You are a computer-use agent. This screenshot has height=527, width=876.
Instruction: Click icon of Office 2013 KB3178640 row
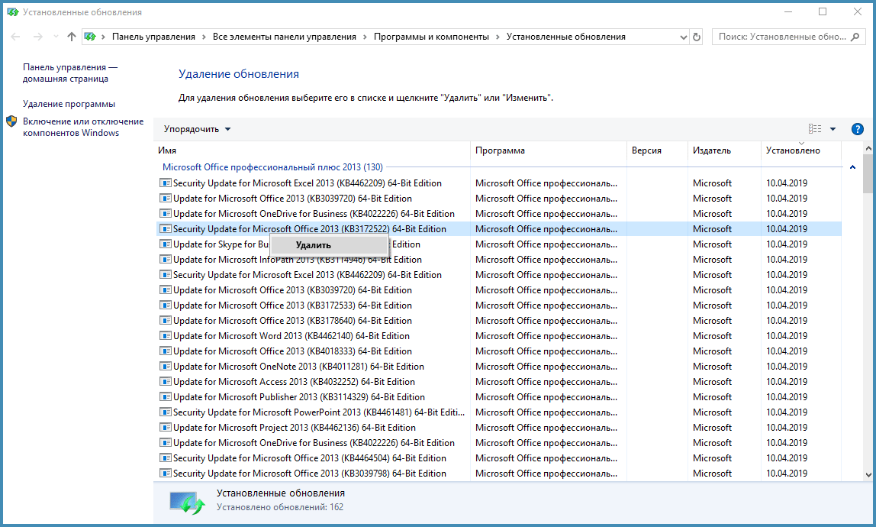point(166,321)
